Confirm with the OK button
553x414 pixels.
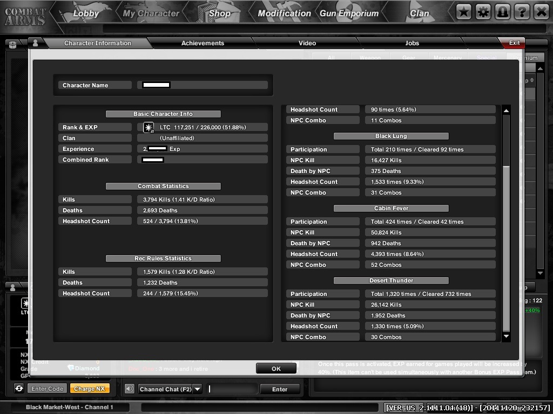click(x=276, y=369)
